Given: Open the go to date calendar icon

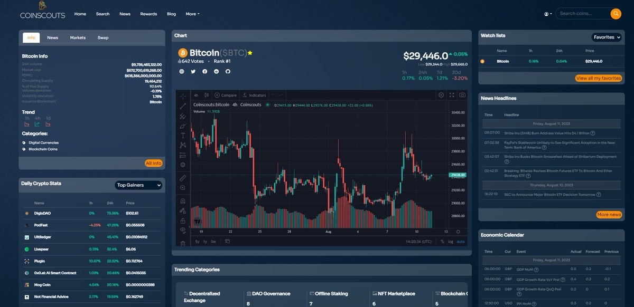Looking at the screenshot, I should tap(227, 242).
